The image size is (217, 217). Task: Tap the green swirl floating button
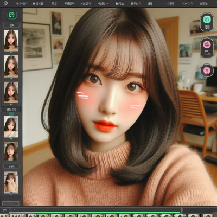click(x=207, y=22)
